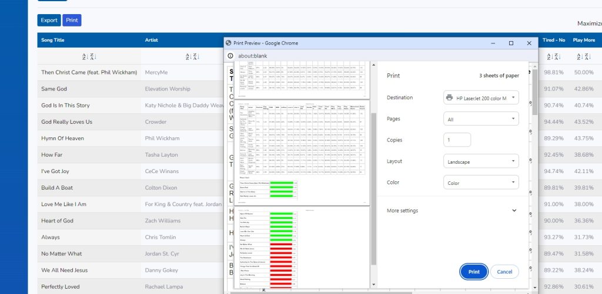Minimize the Print Preview window
The image size is (602, 294).
(493, 43)
